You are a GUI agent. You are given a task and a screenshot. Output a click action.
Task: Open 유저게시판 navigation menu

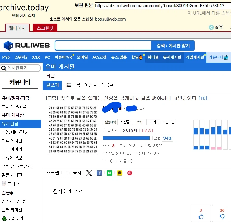(x=172, y=57)
